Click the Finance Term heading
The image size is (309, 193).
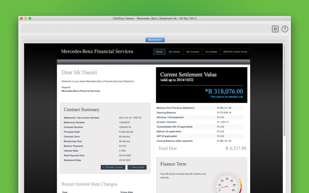point(173,164)
